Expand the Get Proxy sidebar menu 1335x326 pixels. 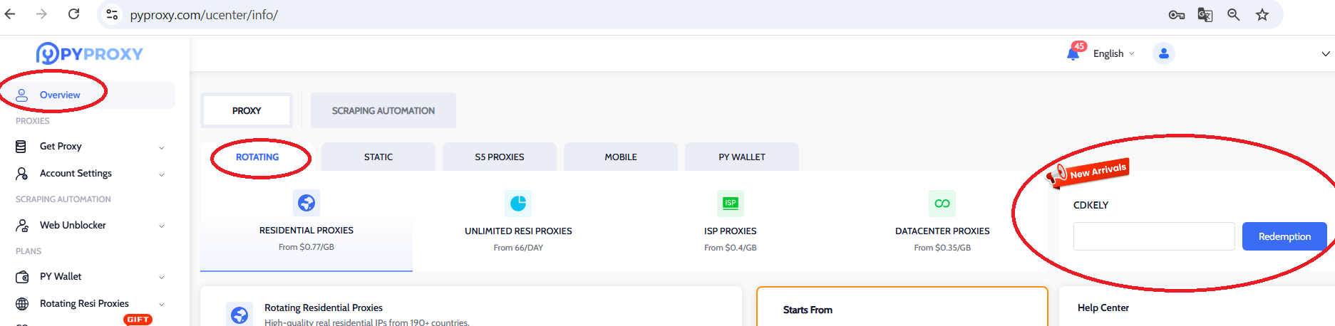tap(89, 147)
